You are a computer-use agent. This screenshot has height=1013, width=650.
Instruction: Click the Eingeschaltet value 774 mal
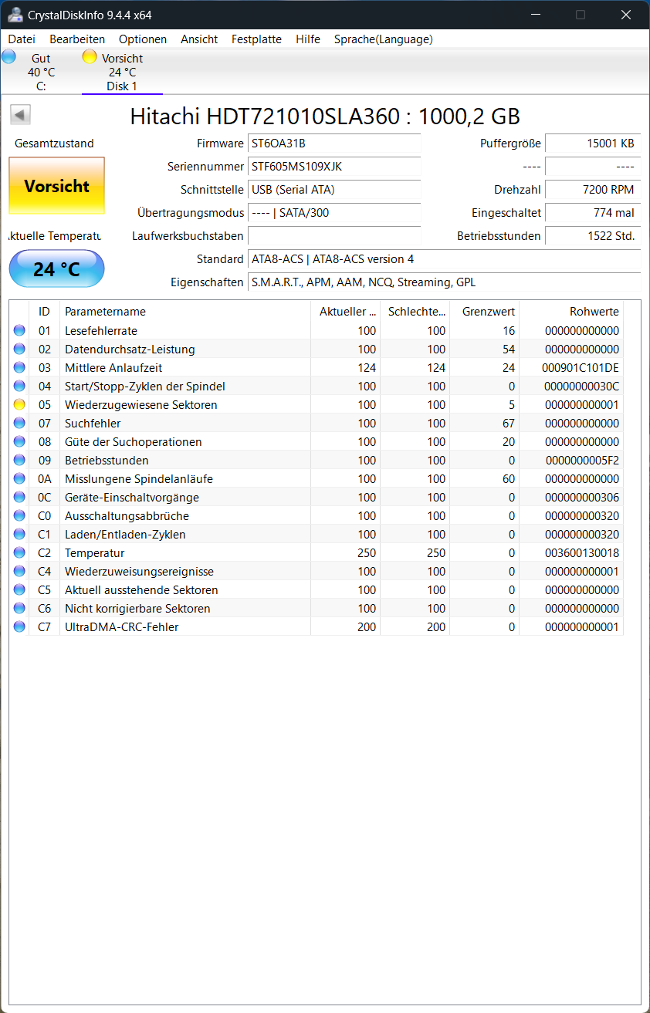[593, 213]
